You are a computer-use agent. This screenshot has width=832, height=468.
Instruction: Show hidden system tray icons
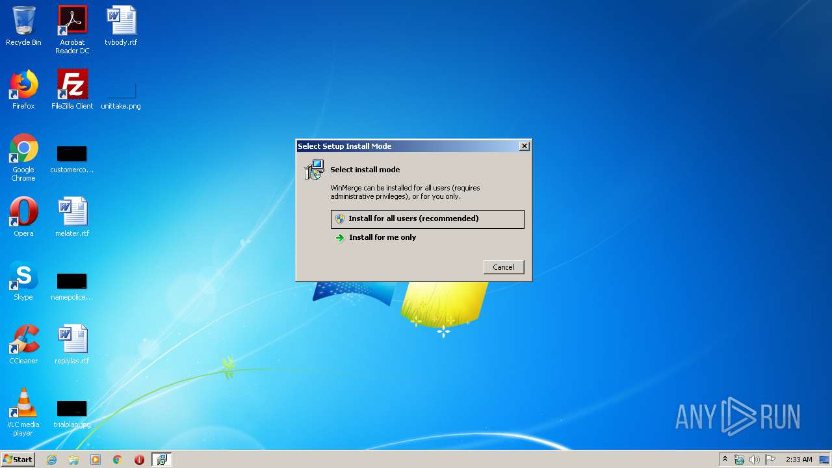coord(725,460)
